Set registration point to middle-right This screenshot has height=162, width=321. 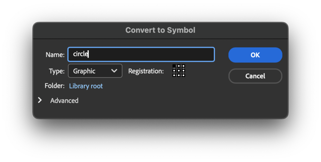coord(183,71)
